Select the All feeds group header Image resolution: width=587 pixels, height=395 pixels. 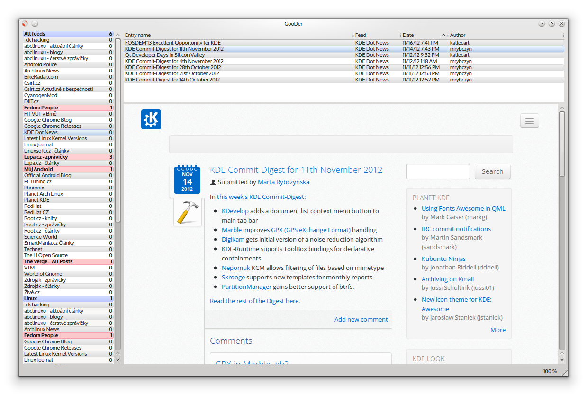point(68,34)
